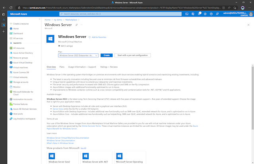Click the Microsoft Azure portal logo text
The width and height of the screenshot is (254, 164).
(x=19, y=14)
